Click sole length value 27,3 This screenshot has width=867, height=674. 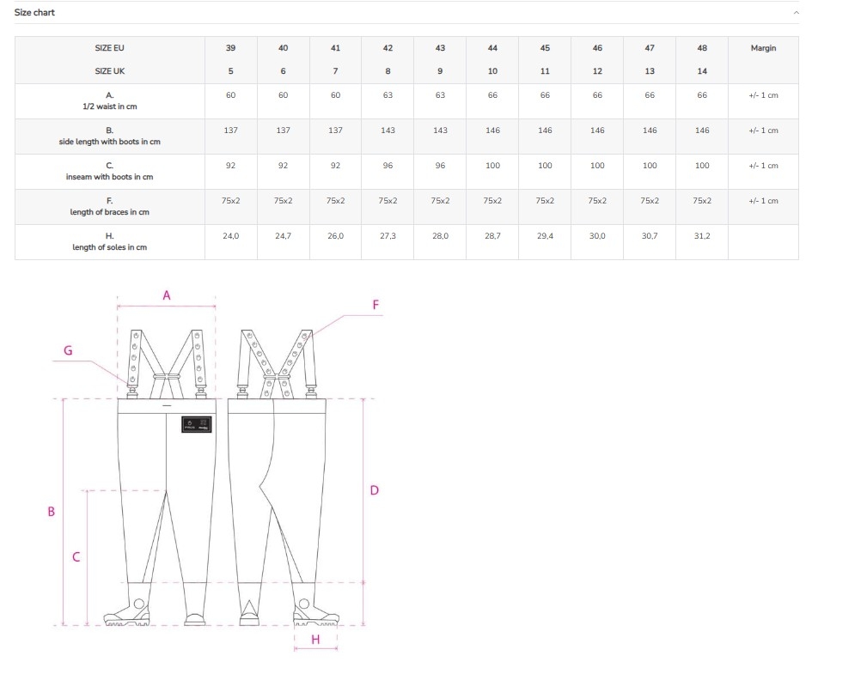click(388, 236)
